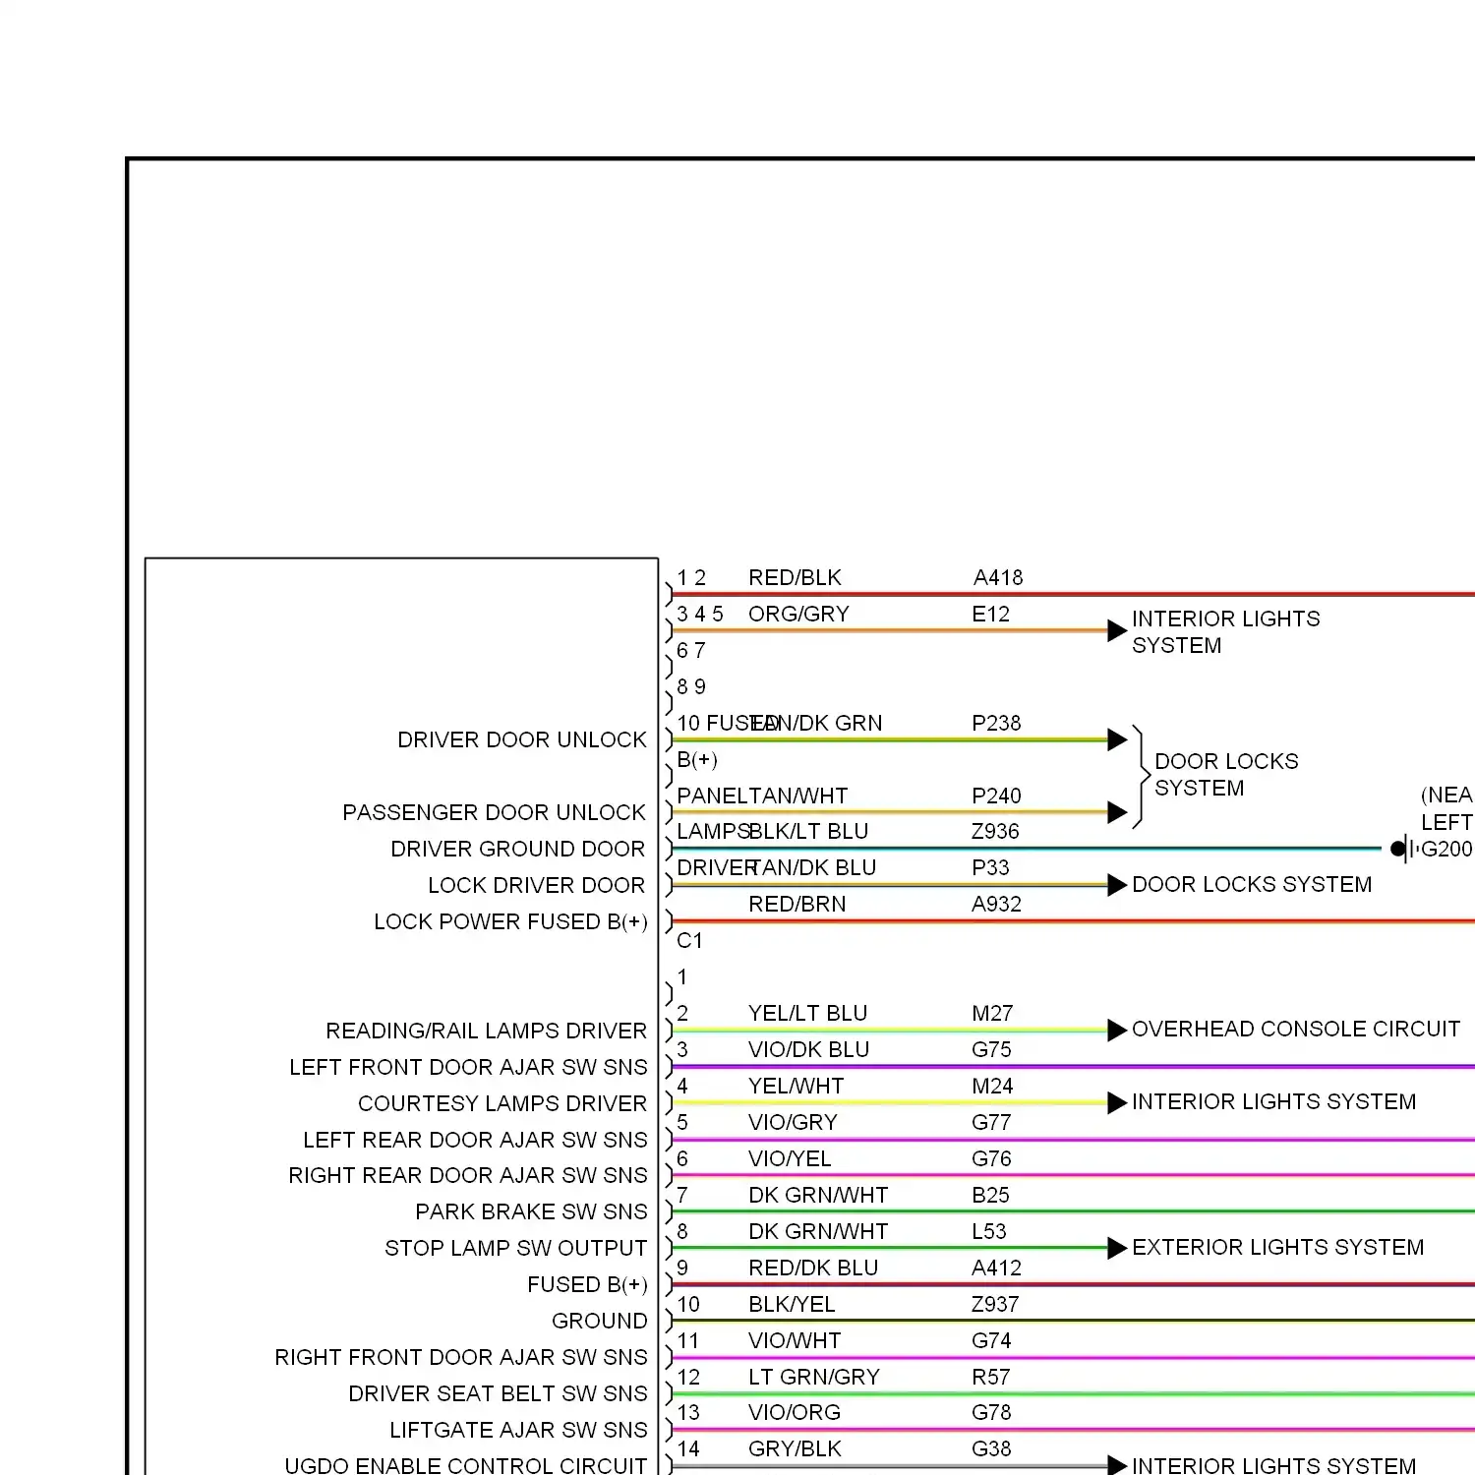Click arrowhead pointing to OVERHEAD CONSOLE CIRCUIT

[1117, 1031]
